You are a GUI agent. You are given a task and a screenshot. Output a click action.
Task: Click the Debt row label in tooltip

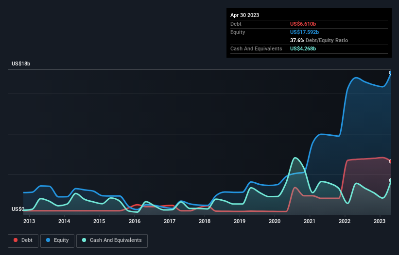pos(236,24)
